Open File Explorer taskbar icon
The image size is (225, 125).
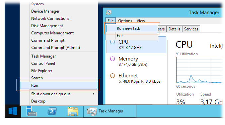click(x=73, y=111)
